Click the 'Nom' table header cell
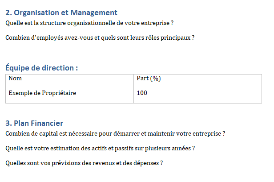 (69, 82)
